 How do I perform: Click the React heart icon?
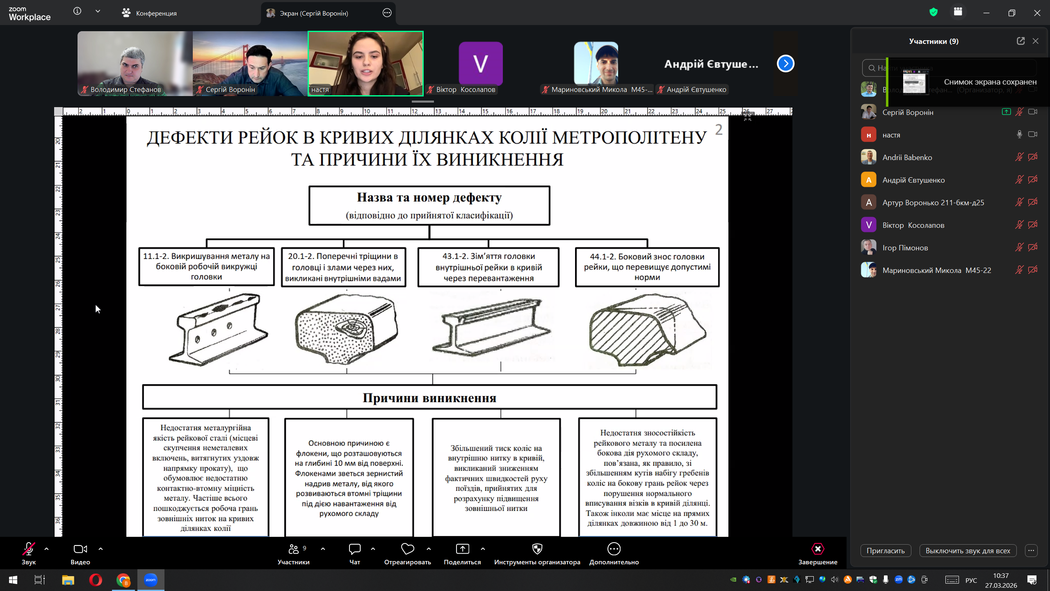407,549
